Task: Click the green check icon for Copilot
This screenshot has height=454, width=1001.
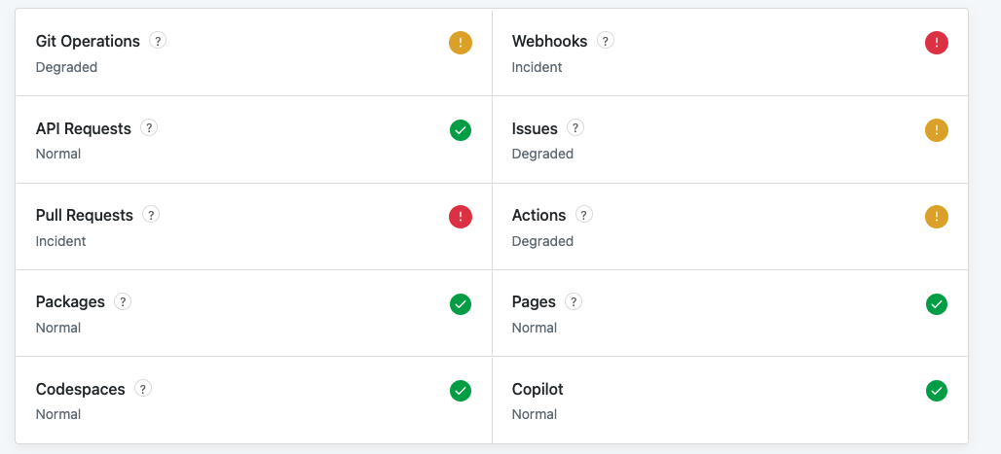Action: (937, 391)
